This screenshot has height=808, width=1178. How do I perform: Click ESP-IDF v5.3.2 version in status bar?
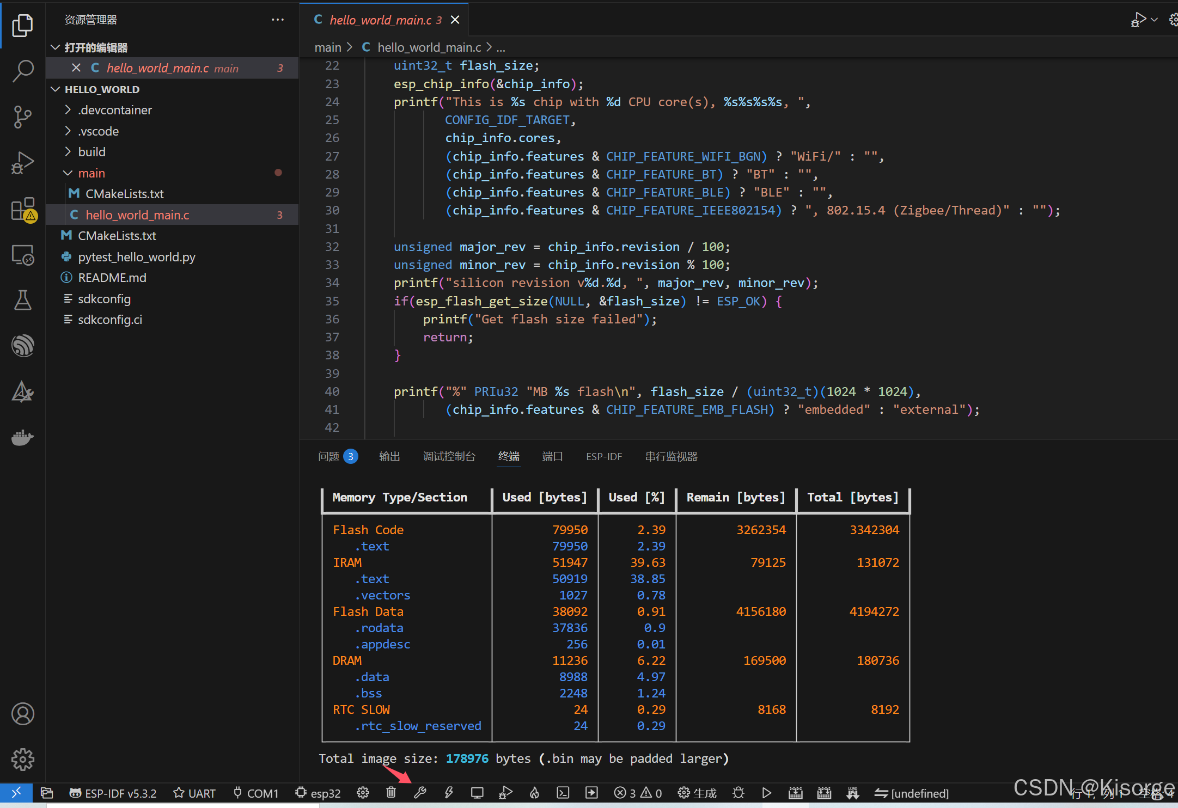[113, 793]
